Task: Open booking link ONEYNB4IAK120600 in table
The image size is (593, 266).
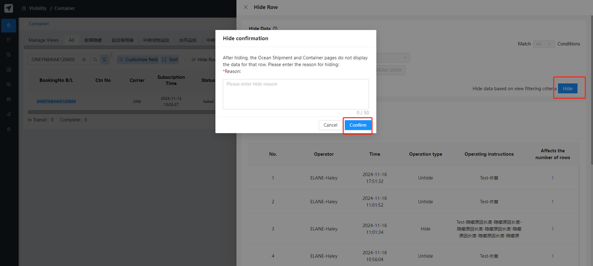Action: tap(56, 101)
